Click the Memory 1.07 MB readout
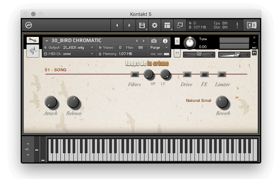276x179 pixels. pyautogui.click(x=116, y=54)
